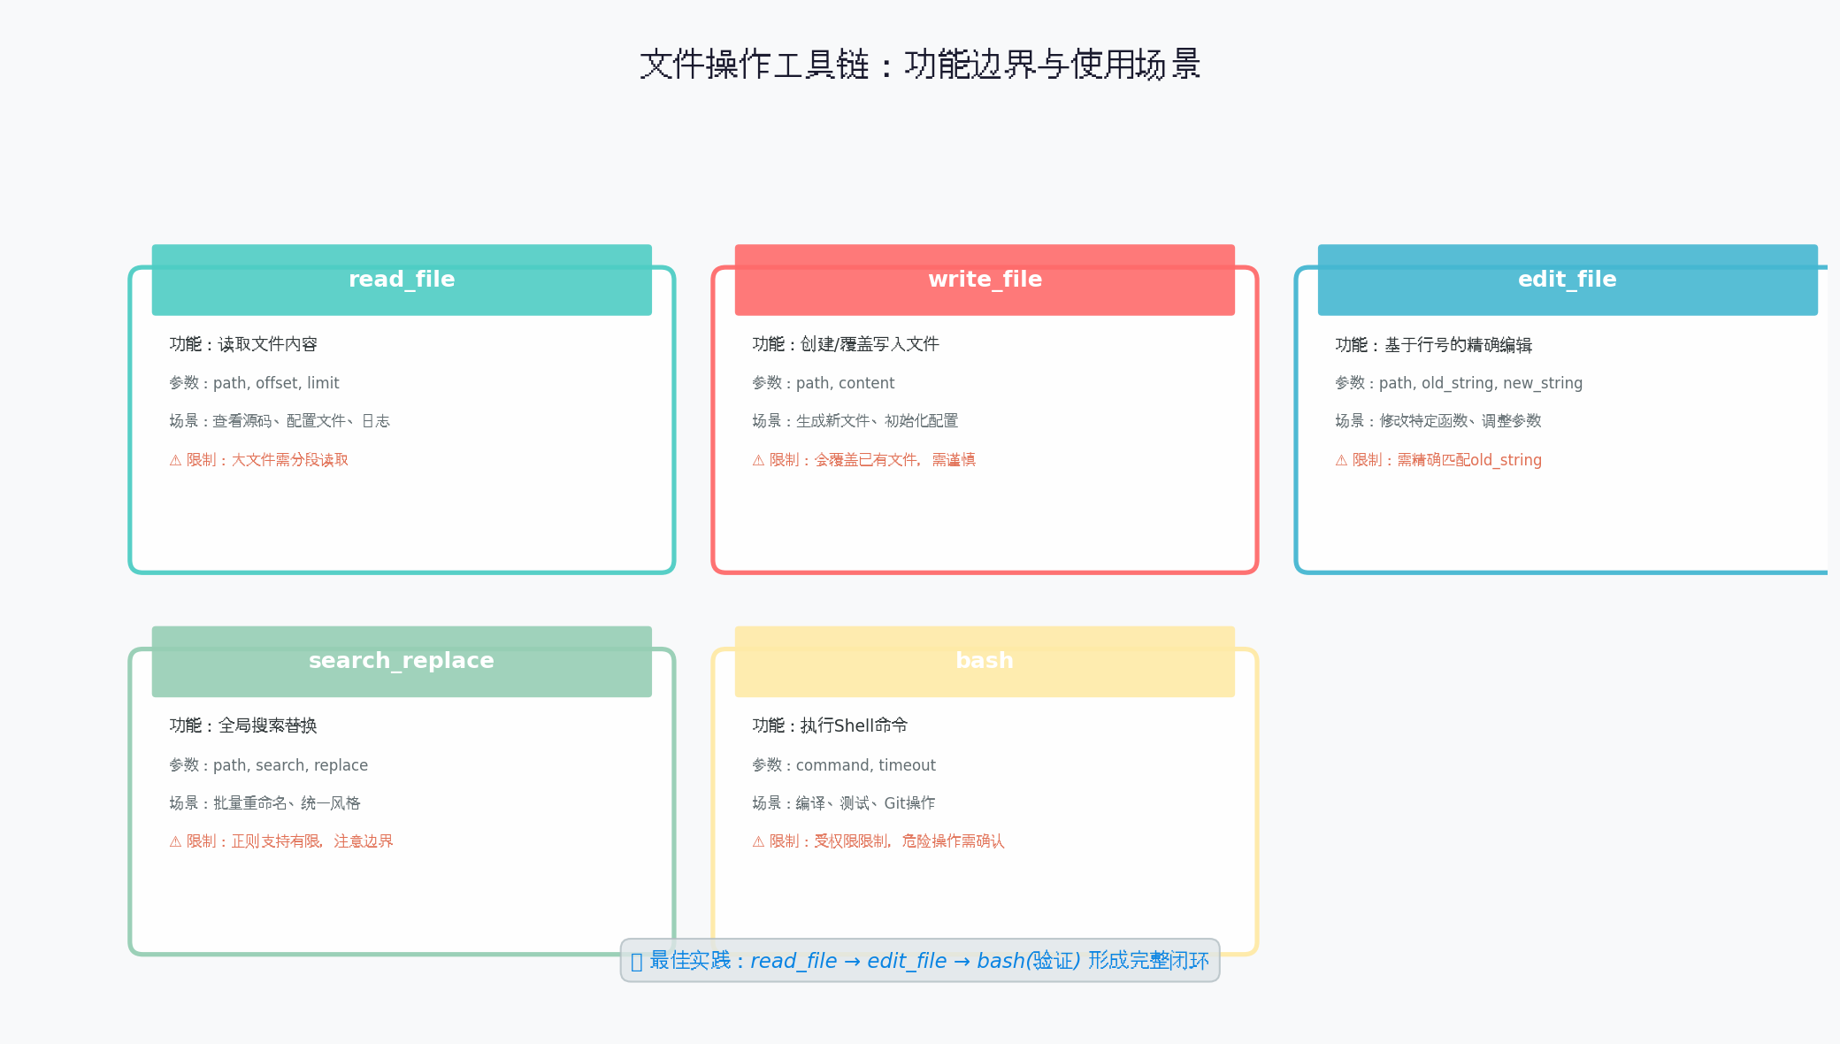Click the diagram title 文件操作工具链
Viewport: 1840px width, 1044px height.
tap(920, 65)
